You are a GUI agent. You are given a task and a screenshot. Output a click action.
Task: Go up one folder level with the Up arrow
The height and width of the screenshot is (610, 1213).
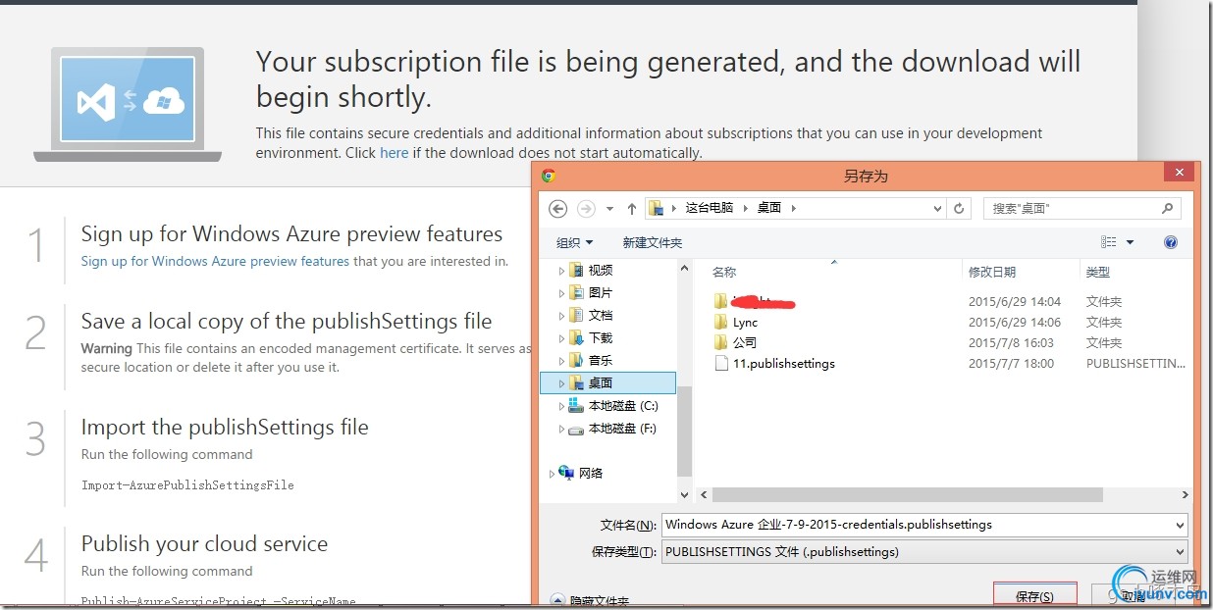pos(631,208)
